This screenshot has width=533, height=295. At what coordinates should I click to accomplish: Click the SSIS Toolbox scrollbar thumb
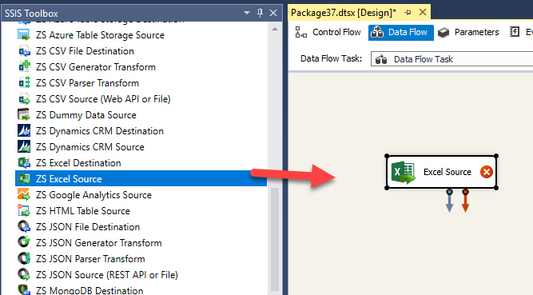click(x=275, y=238)
